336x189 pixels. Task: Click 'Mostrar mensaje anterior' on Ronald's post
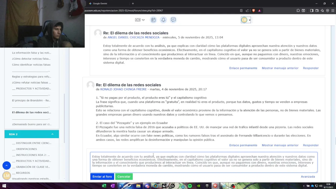click(x=280, y=145)
